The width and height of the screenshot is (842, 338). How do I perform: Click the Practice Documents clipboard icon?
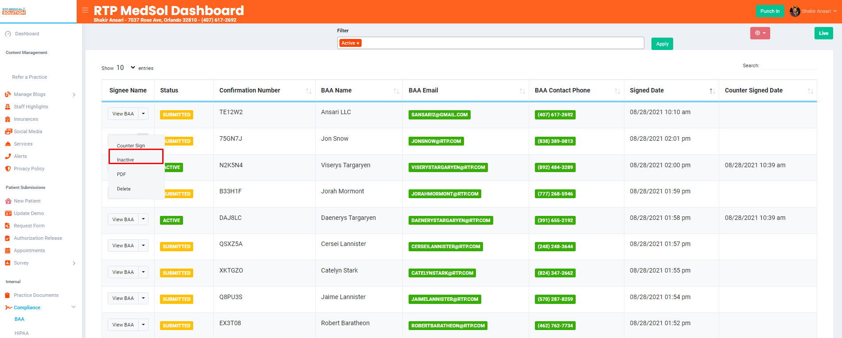click(x=8, y=295)
